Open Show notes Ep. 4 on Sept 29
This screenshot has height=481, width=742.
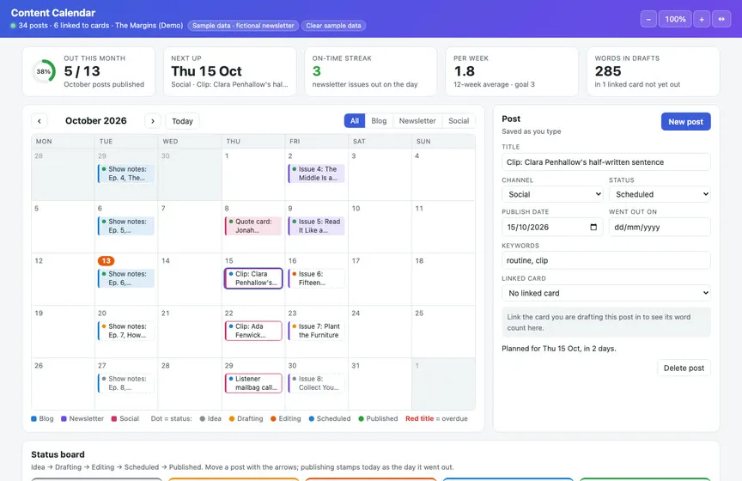[x=126, y=174]
